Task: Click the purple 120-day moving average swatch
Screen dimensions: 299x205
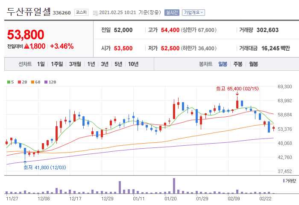Action: [x=46, y=82]
